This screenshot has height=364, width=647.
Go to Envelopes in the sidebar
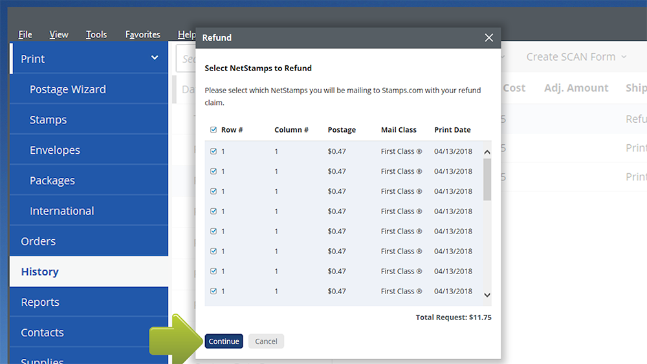tap(55, 150)
